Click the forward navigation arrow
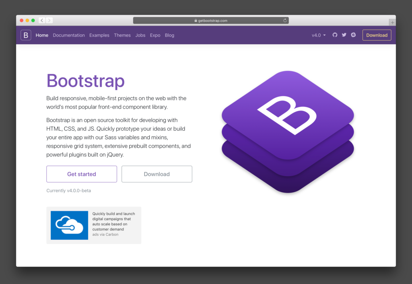 (x=49, y=20)
